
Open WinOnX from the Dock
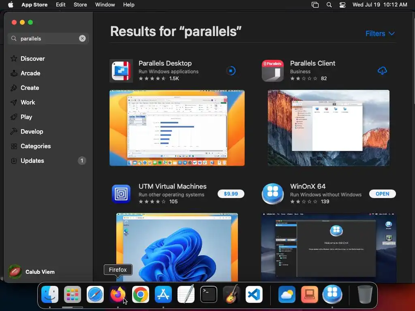tap(332, 294)
